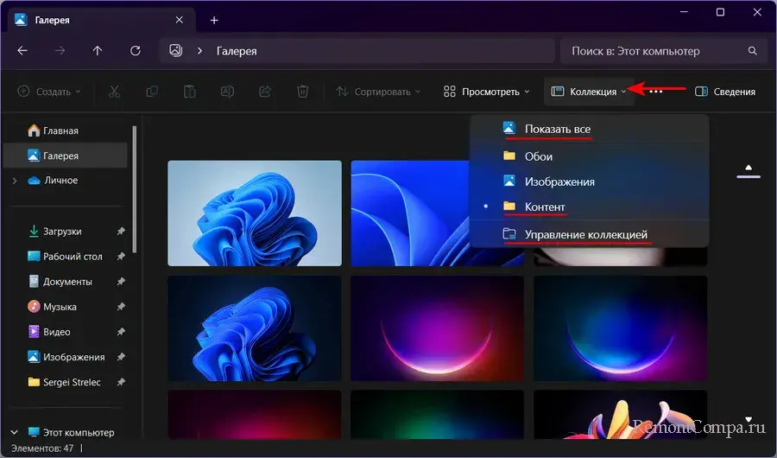Click Управление коллекцией menu entry
777x458 pixels.
pyautogui.click(x=585, y=234)
